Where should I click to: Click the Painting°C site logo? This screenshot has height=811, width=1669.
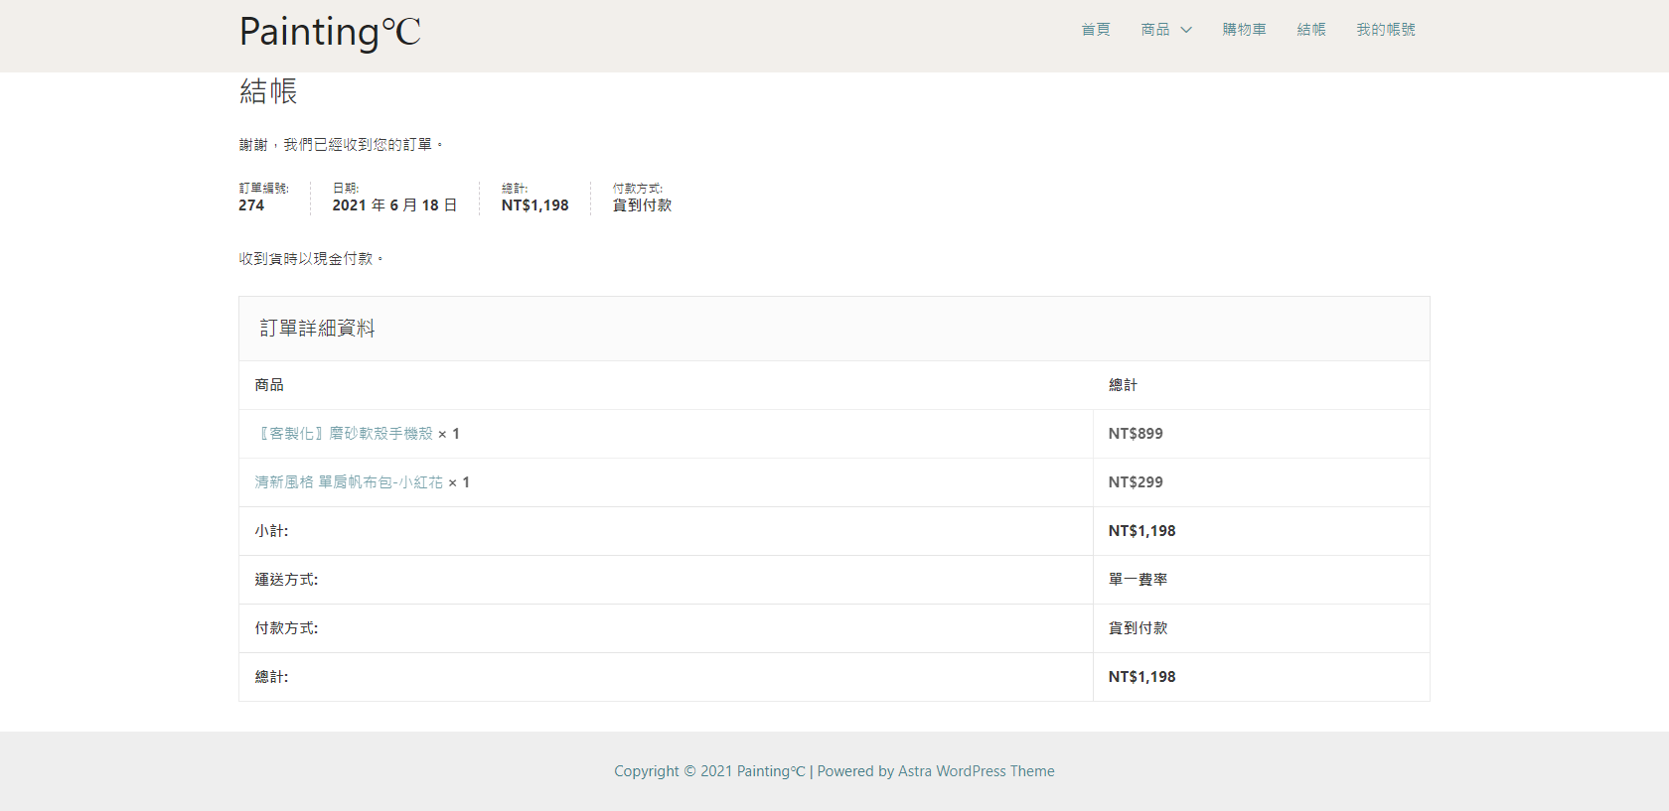pyautogui.click(x=330, y=32)
